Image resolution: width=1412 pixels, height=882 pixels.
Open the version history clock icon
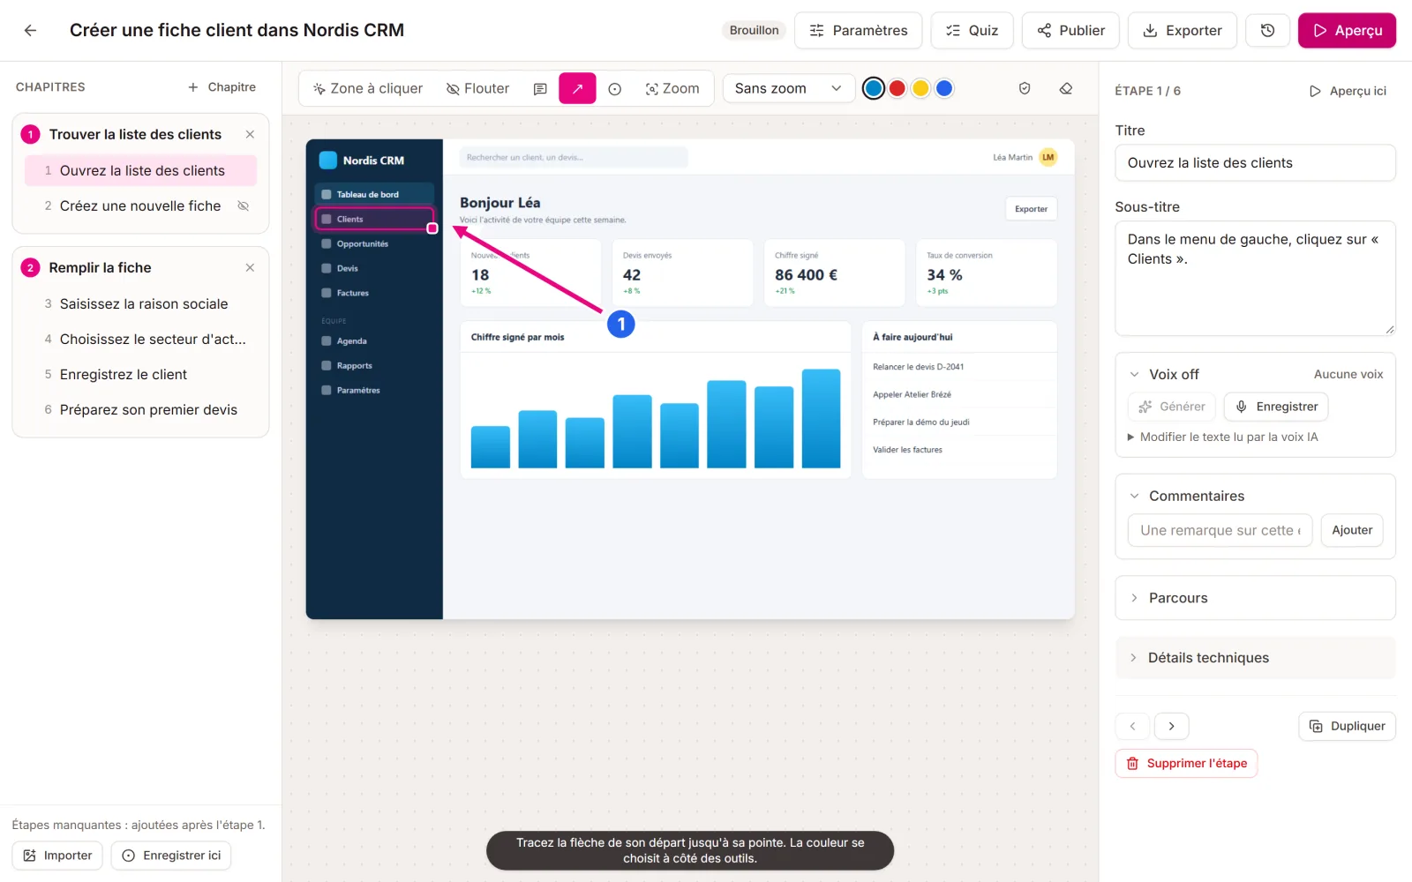(x=1267, y=30)
